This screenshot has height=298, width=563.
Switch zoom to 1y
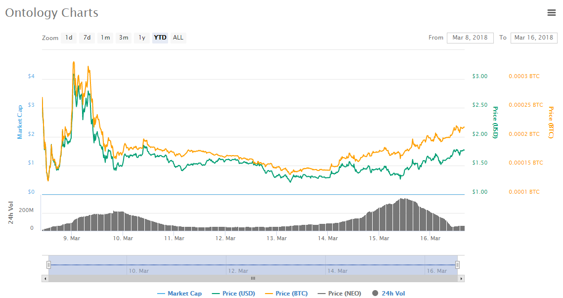(141, 38)
